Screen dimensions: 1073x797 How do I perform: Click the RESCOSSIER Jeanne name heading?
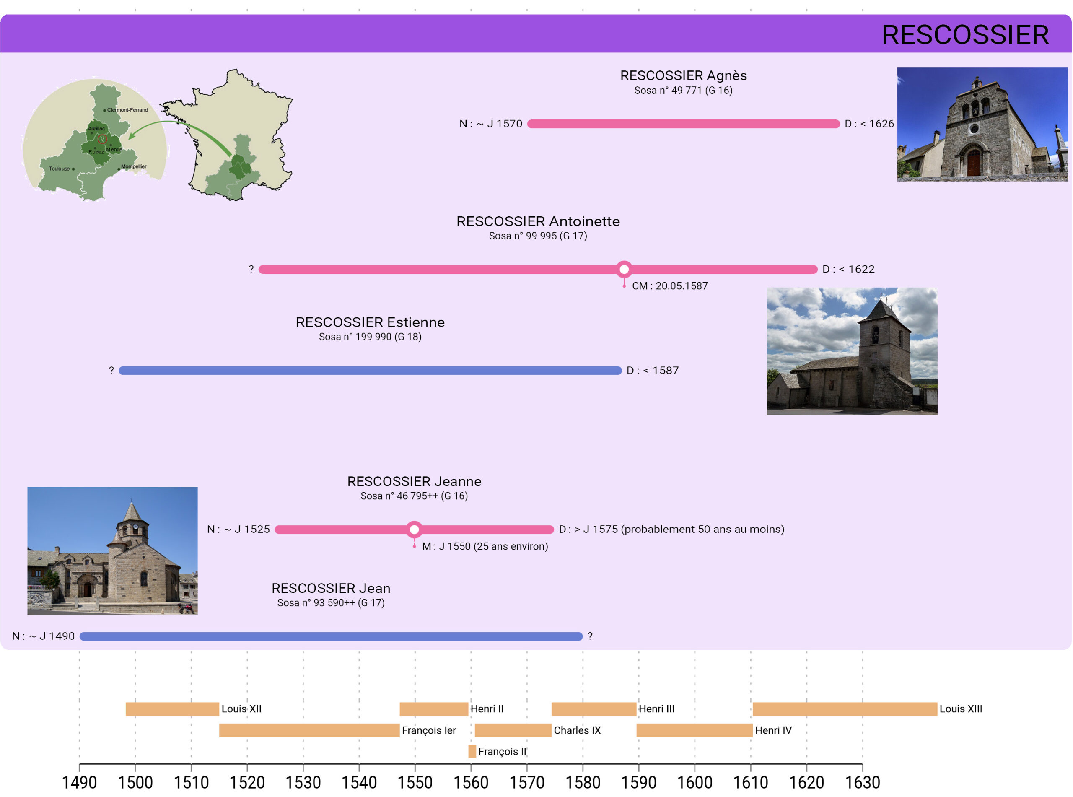[414, 481]
